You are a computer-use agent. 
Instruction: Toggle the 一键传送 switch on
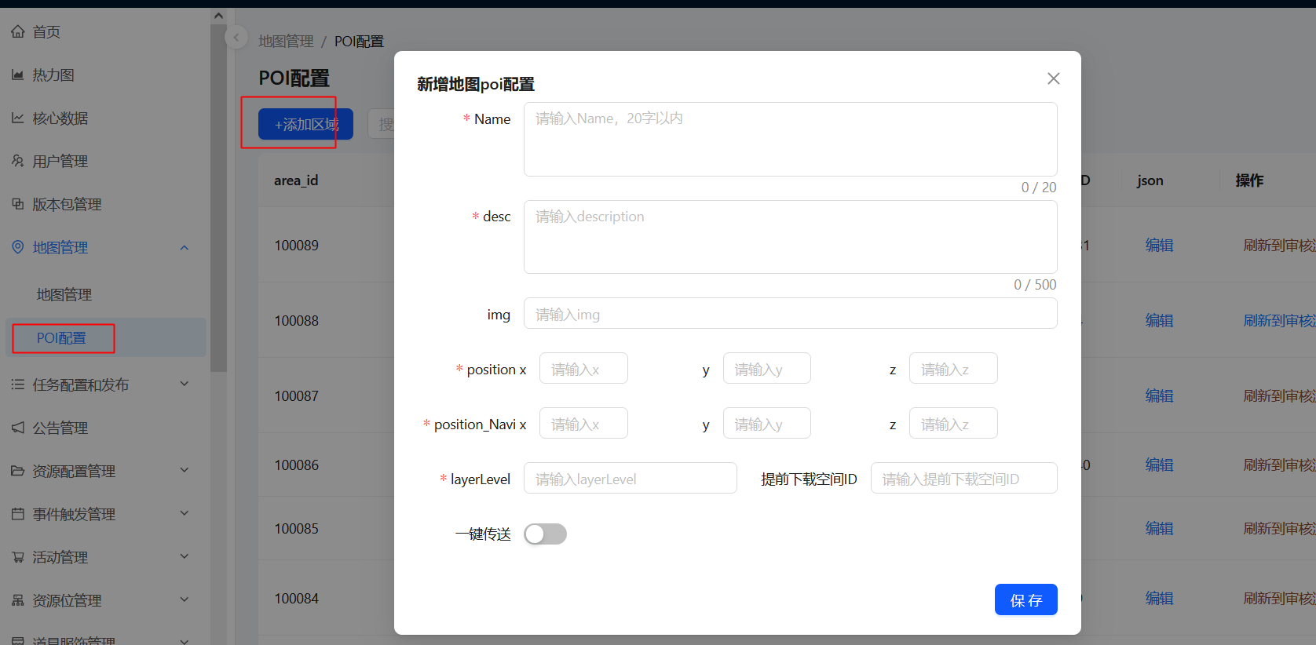click(545, 534)
